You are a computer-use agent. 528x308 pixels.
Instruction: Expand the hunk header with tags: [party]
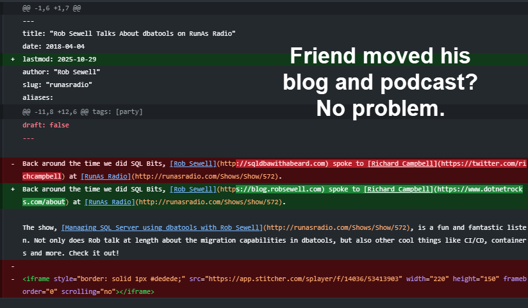pyautogui.click(x=83, y=112)
